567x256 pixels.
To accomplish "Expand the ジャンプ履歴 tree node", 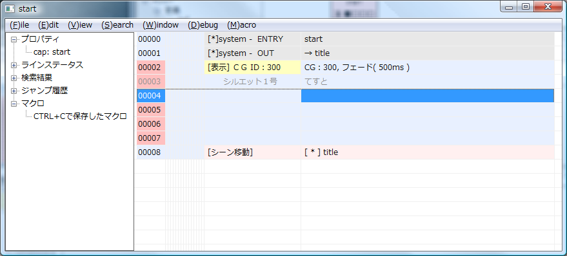I will (x=14, y=91).
